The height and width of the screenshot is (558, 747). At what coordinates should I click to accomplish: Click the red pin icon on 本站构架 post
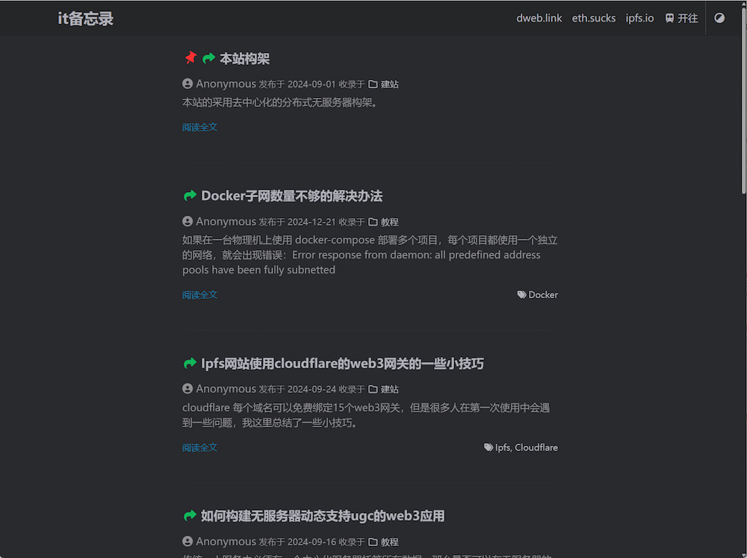click(x=191, y=58)
